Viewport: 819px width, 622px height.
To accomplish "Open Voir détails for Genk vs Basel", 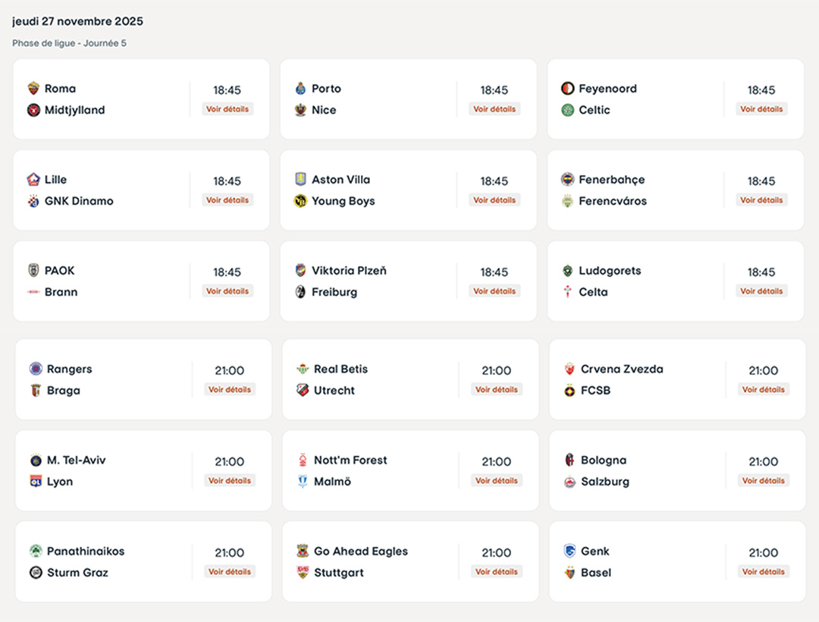I will 764,572.
